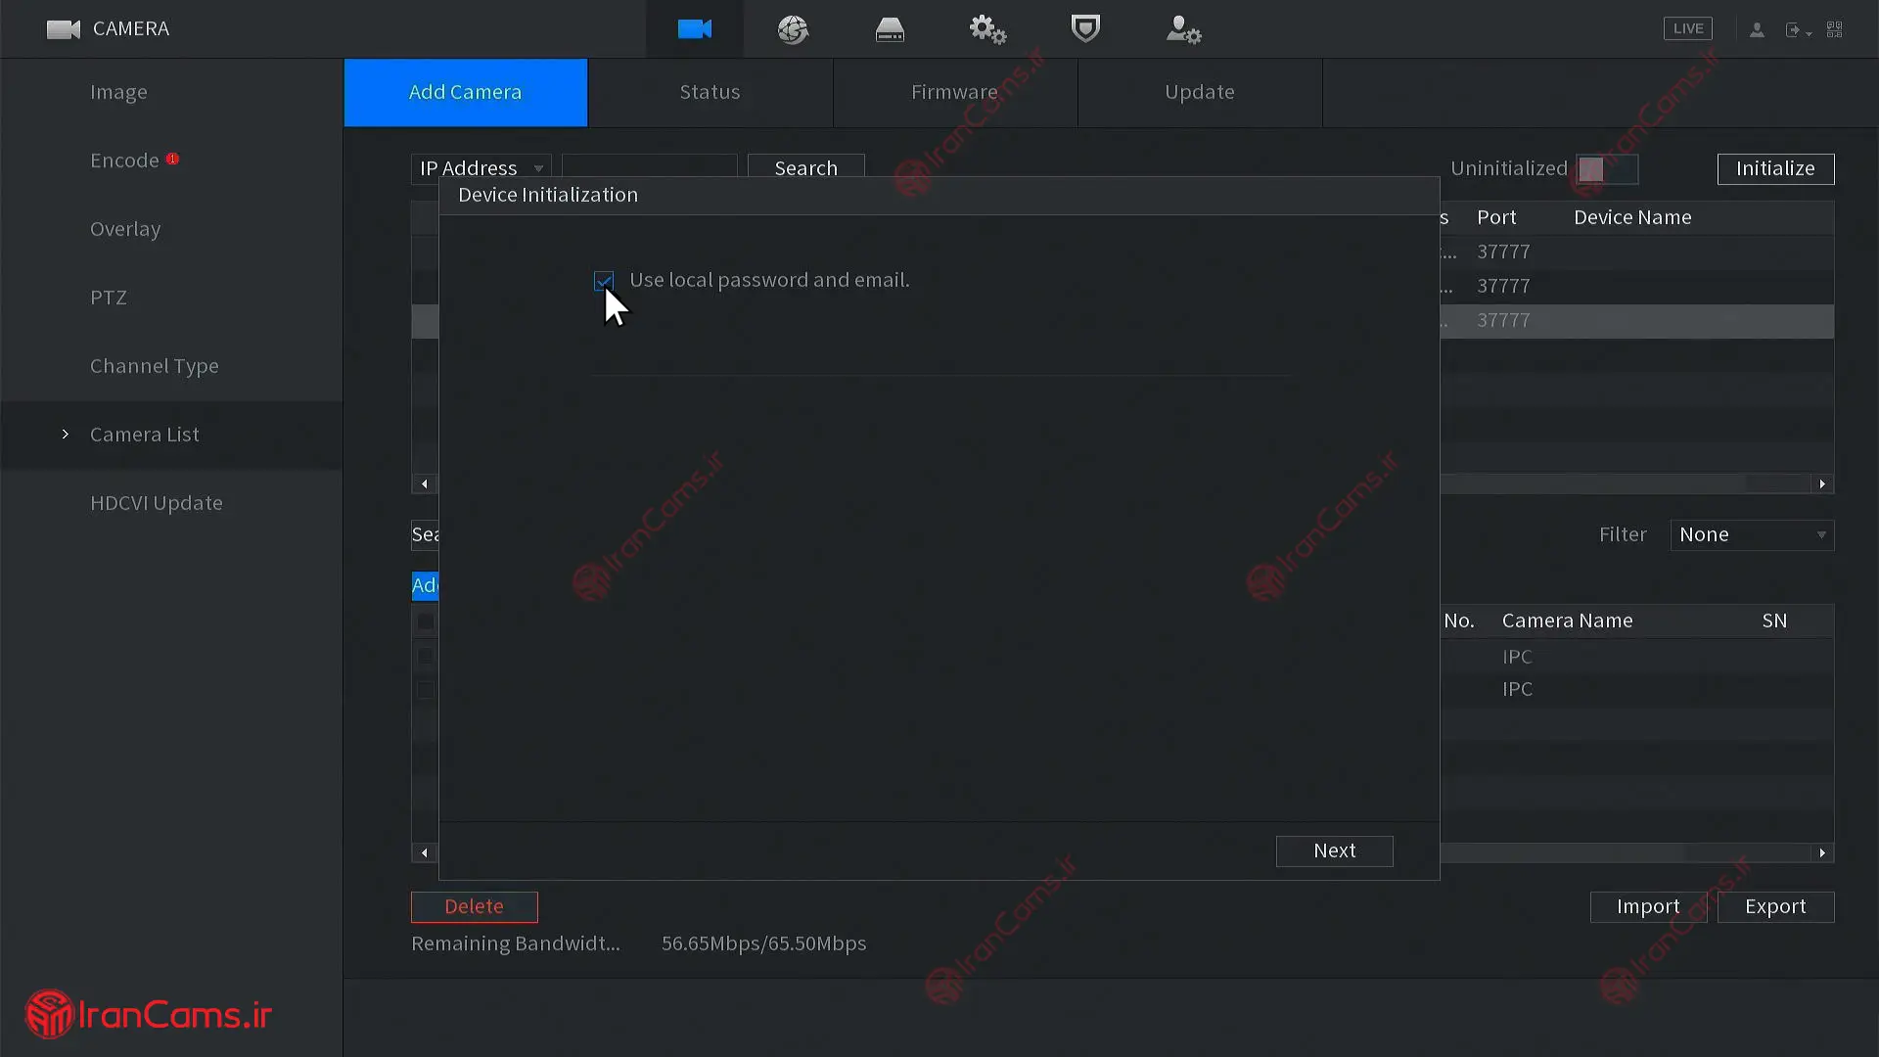Switch to the Firmware tab
The height and width of the screenshot is (1057, 1879).
[x=954, y=92]
